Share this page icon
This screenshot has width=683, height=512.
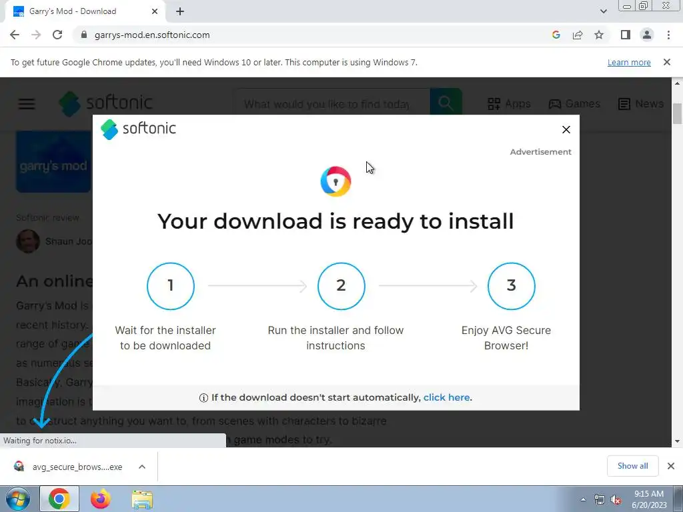(x=578, y=35)
